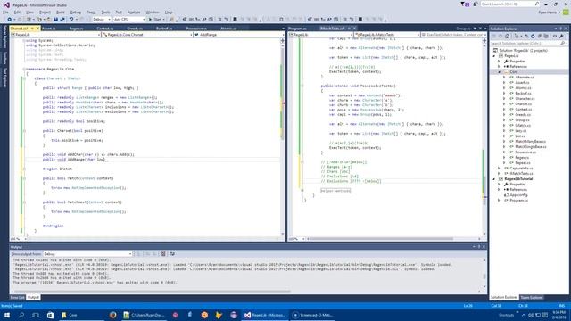Click the Undo toolbar icon

click(71, 20)
